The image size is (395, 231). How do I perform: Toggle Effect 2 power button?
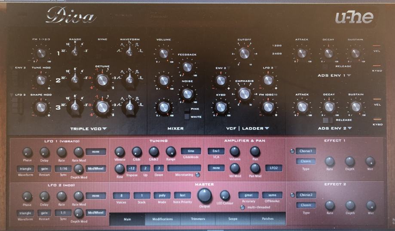click(292, 195)
